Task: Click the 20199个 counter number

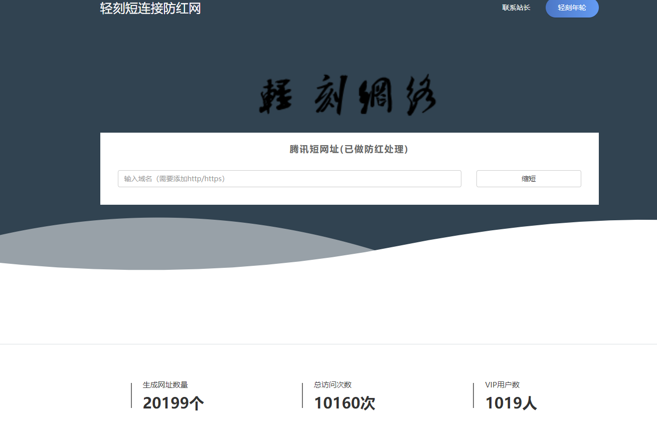Action: click(172, 403)
